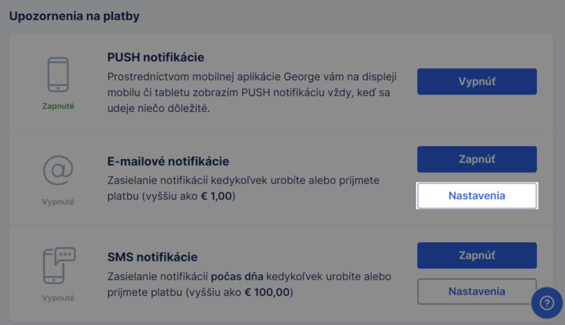Open highlighted Nastavenia for e-mail notifications
The height and width of the screenshot is (325, 565).
[477, 196]
